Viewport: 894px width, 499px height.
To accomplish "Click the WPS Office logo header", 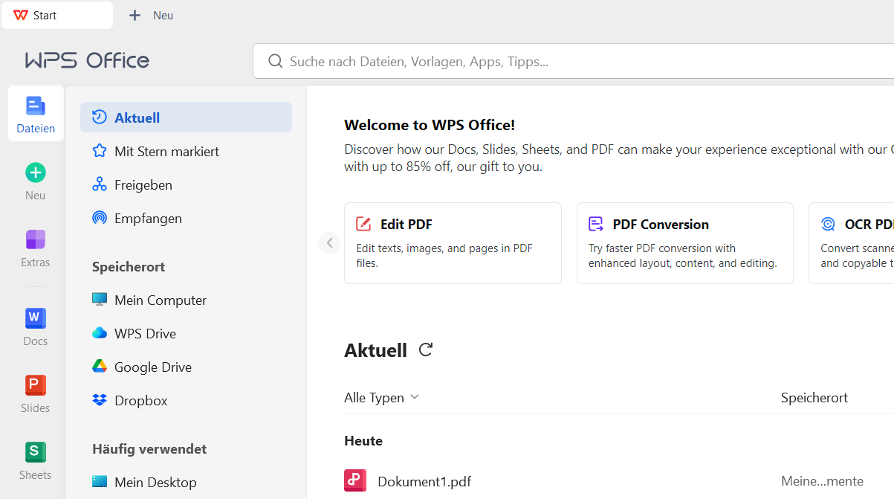I will (87, 60).
